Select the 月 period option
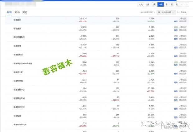The width and height of the screenshot is (193, 132). point(177,5)
